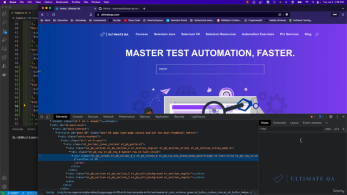This screenshot has width=347, height=195.
Task: Expand et_pb_section_3 div node
Action: click(67, 177)
